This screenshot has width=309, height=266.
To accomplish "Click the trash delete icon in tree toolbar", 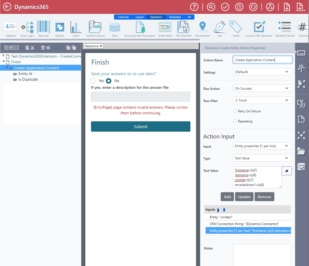I will pyautogui.click(x=43, y=47).
